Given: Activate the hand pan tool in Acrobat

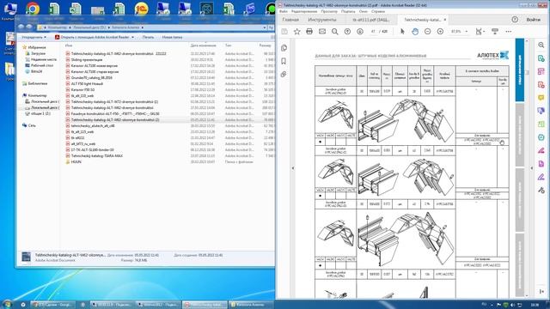Looking at the screenshot, I should 415,32.
